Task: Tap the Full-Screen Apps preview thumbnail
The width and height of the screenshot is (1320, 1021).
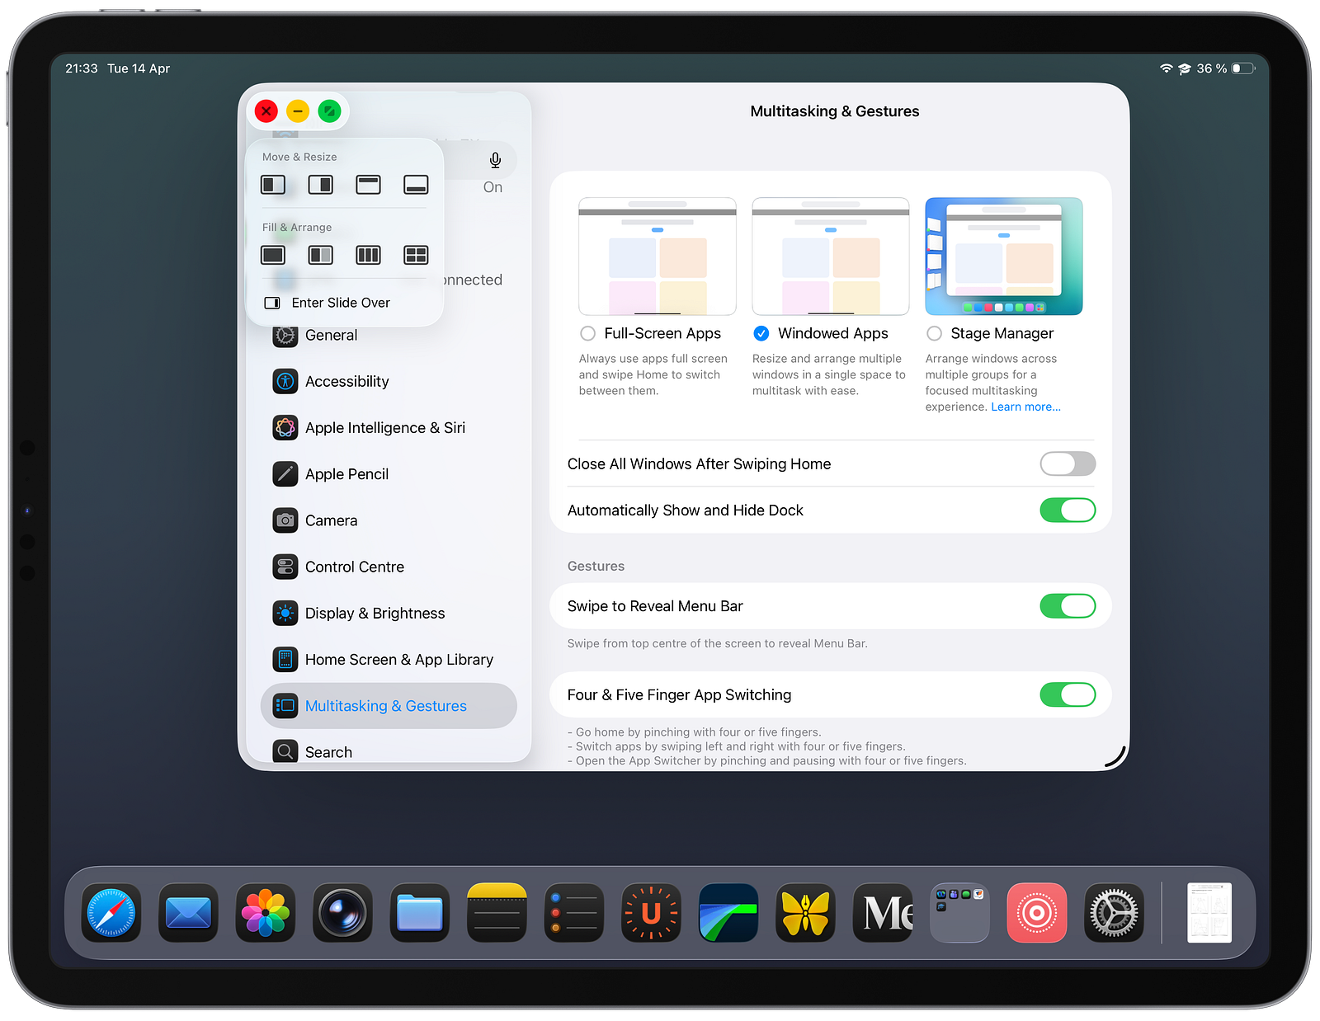Action: [658, 256]
